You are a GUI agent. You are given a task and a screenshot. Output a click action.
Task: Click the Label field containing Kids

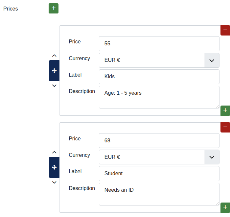pyautogui.click(x=159, y=77)
